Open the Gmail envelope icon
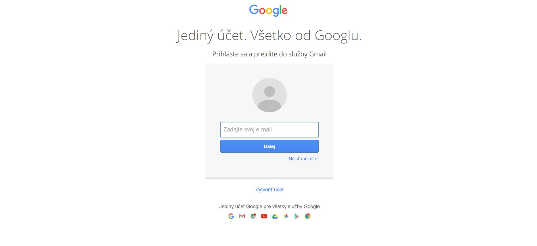The width and height of the screenshot is (537, 246). pyautogui.click(x=242, y=216)
